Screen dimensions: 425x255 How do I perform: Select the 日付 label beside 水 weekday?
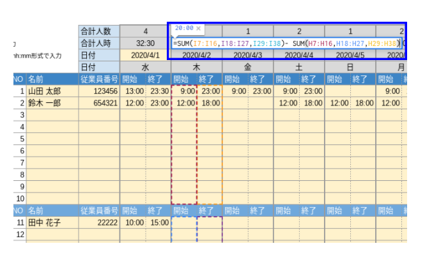point(99,67)
